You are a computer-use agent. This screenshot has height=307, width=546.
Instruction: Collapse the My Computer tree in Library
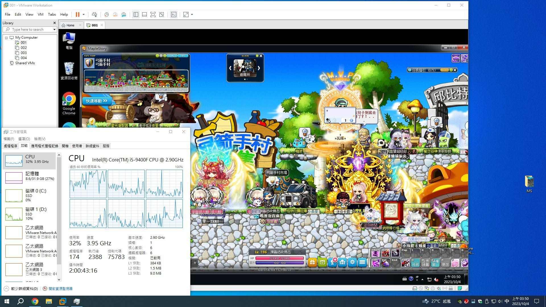click(x=7, y=37)
